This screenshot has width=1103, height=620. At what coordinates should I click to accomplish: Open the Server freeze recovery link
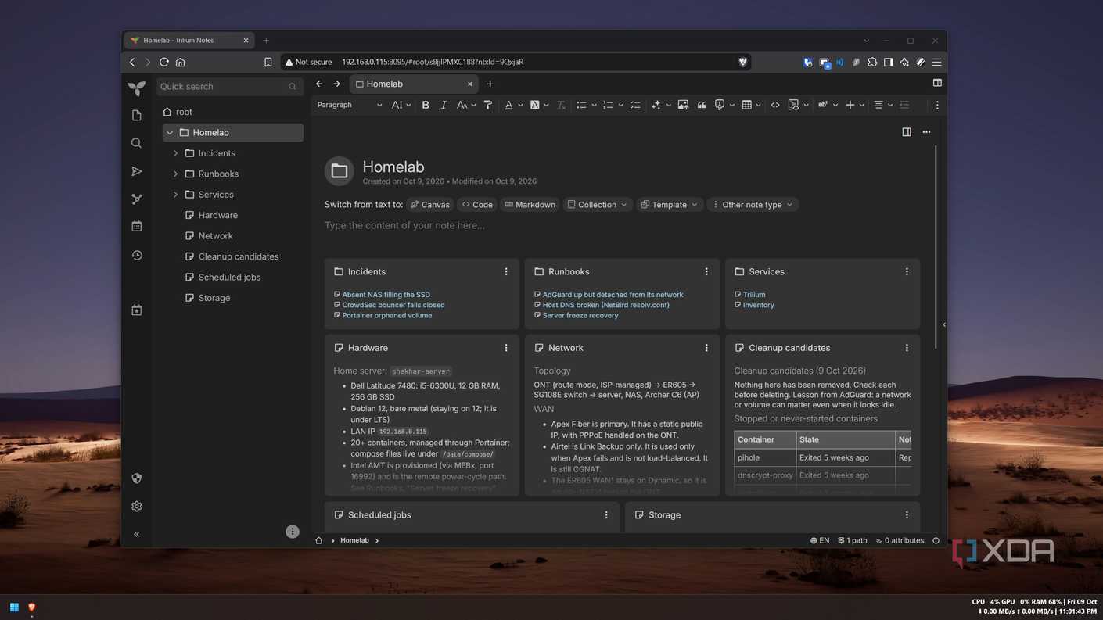click(580, 315)
